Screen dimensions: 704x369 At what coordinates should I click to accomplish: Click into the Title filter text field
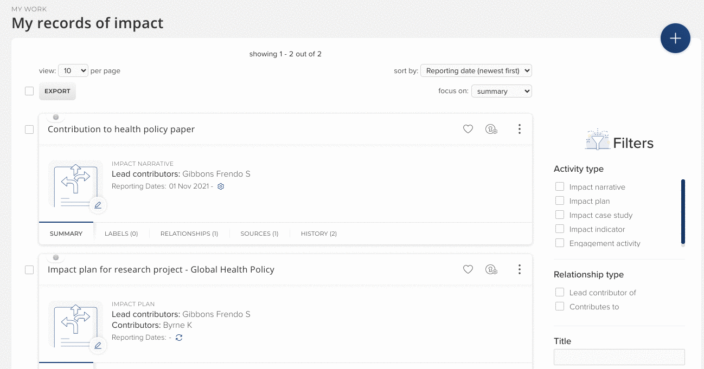[619, 357]
